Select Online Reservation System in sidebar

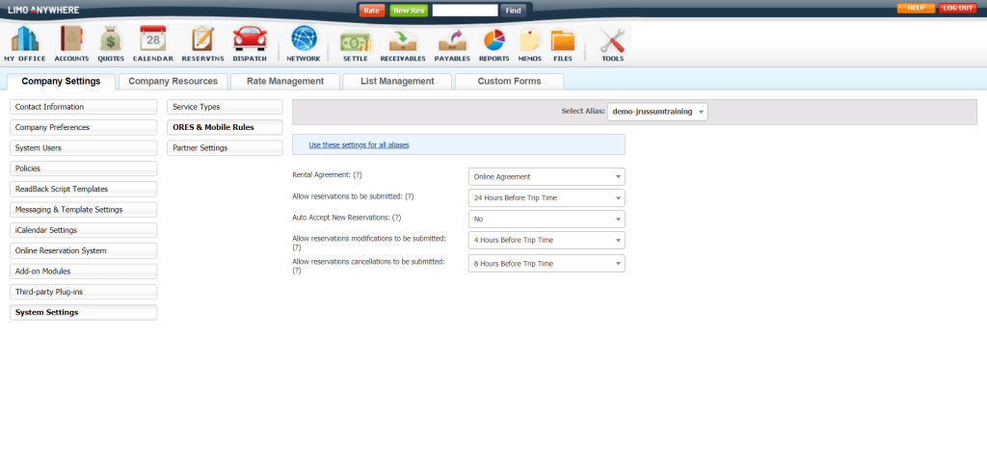click(x=83, y=250)
